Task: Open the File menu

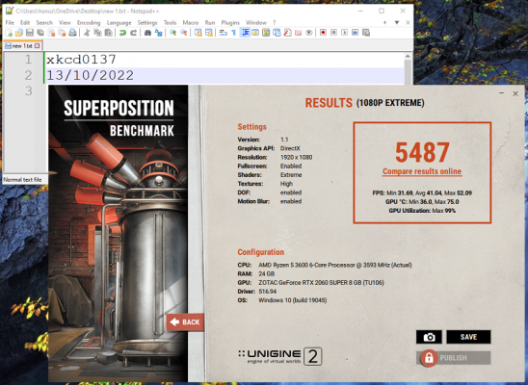Action: point(10,22)
